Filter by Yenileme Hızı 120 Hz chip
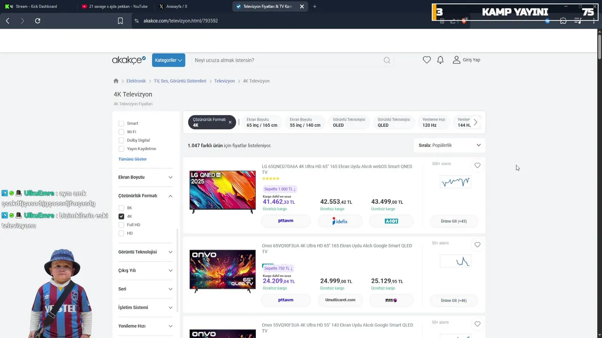 434,123
